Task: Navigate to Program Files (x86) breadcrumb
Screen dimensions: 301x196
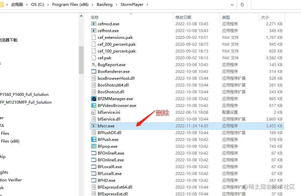Action: tap(70, 5)
